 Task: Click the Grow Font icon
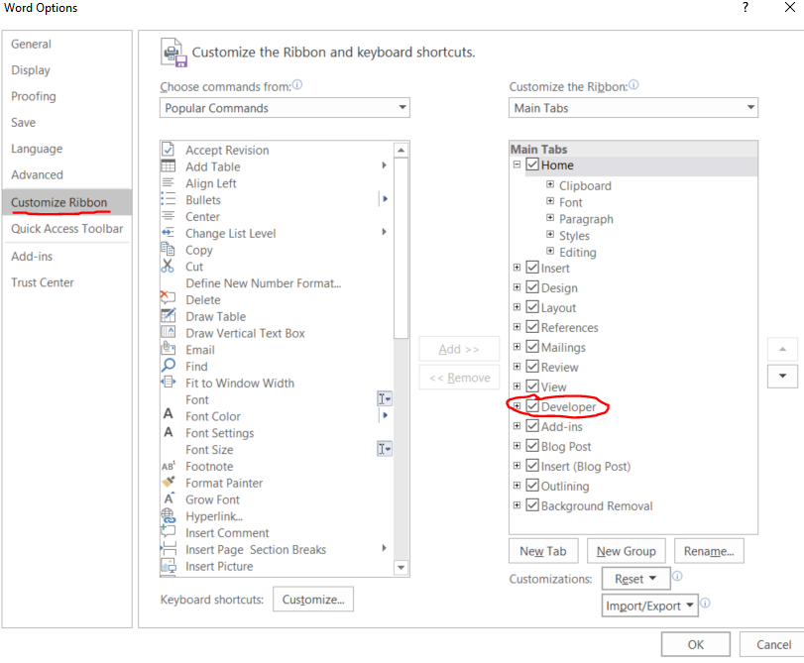pyautogui.click(x=169, y=497)
